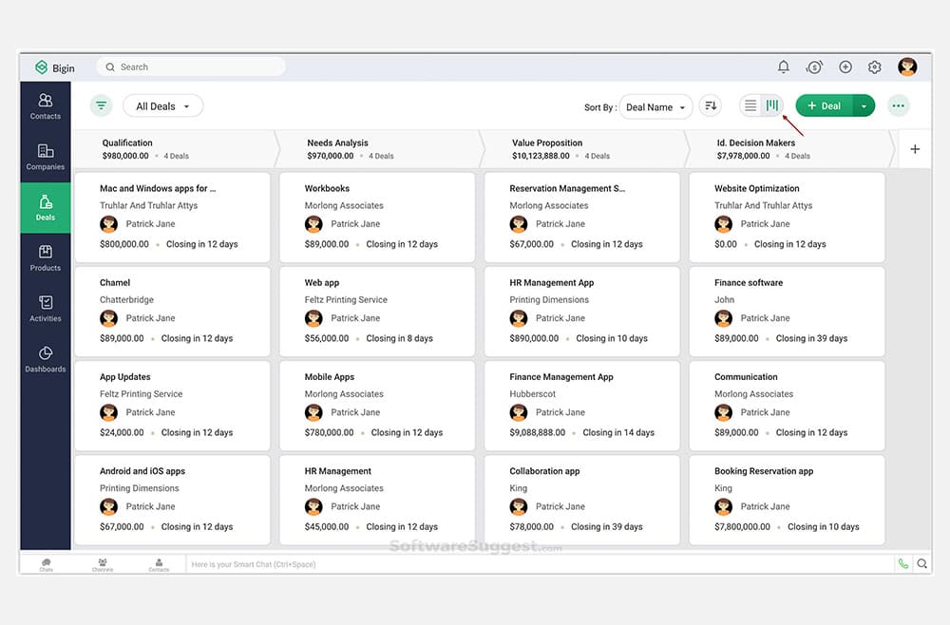This screenshot has width=950, height=625.
Task: Open Activities in the sidebar
Action: tap(46, 309)
